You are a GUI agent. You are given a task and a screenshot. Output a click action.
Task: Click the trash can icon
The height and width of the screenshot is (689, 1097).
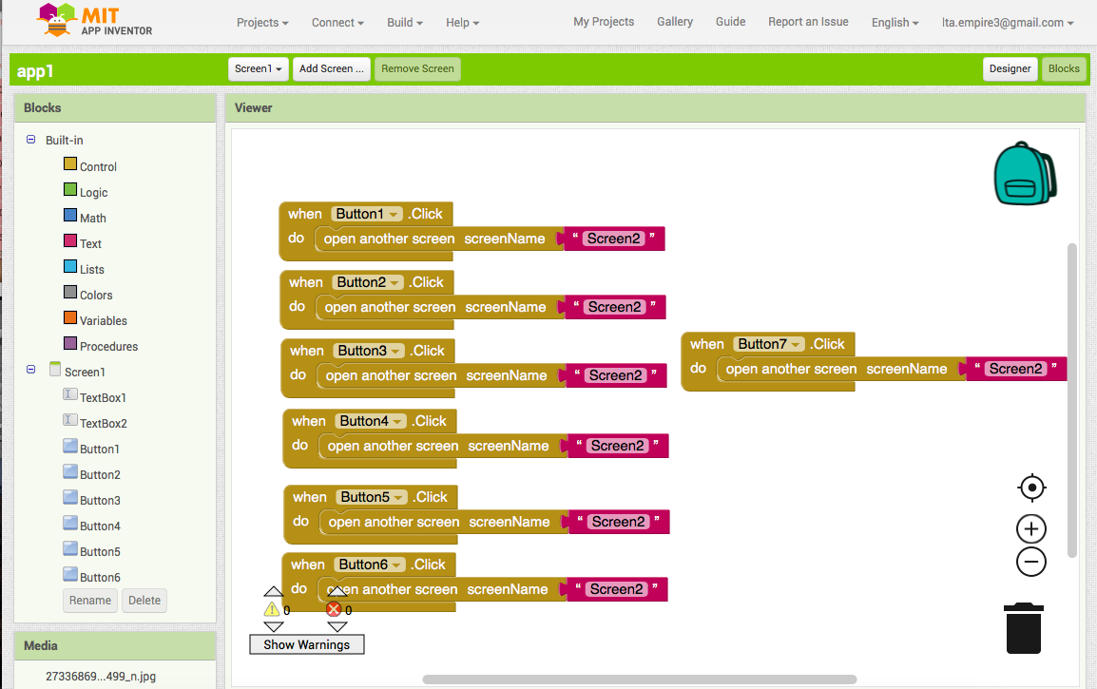(x=1024, y=627)
